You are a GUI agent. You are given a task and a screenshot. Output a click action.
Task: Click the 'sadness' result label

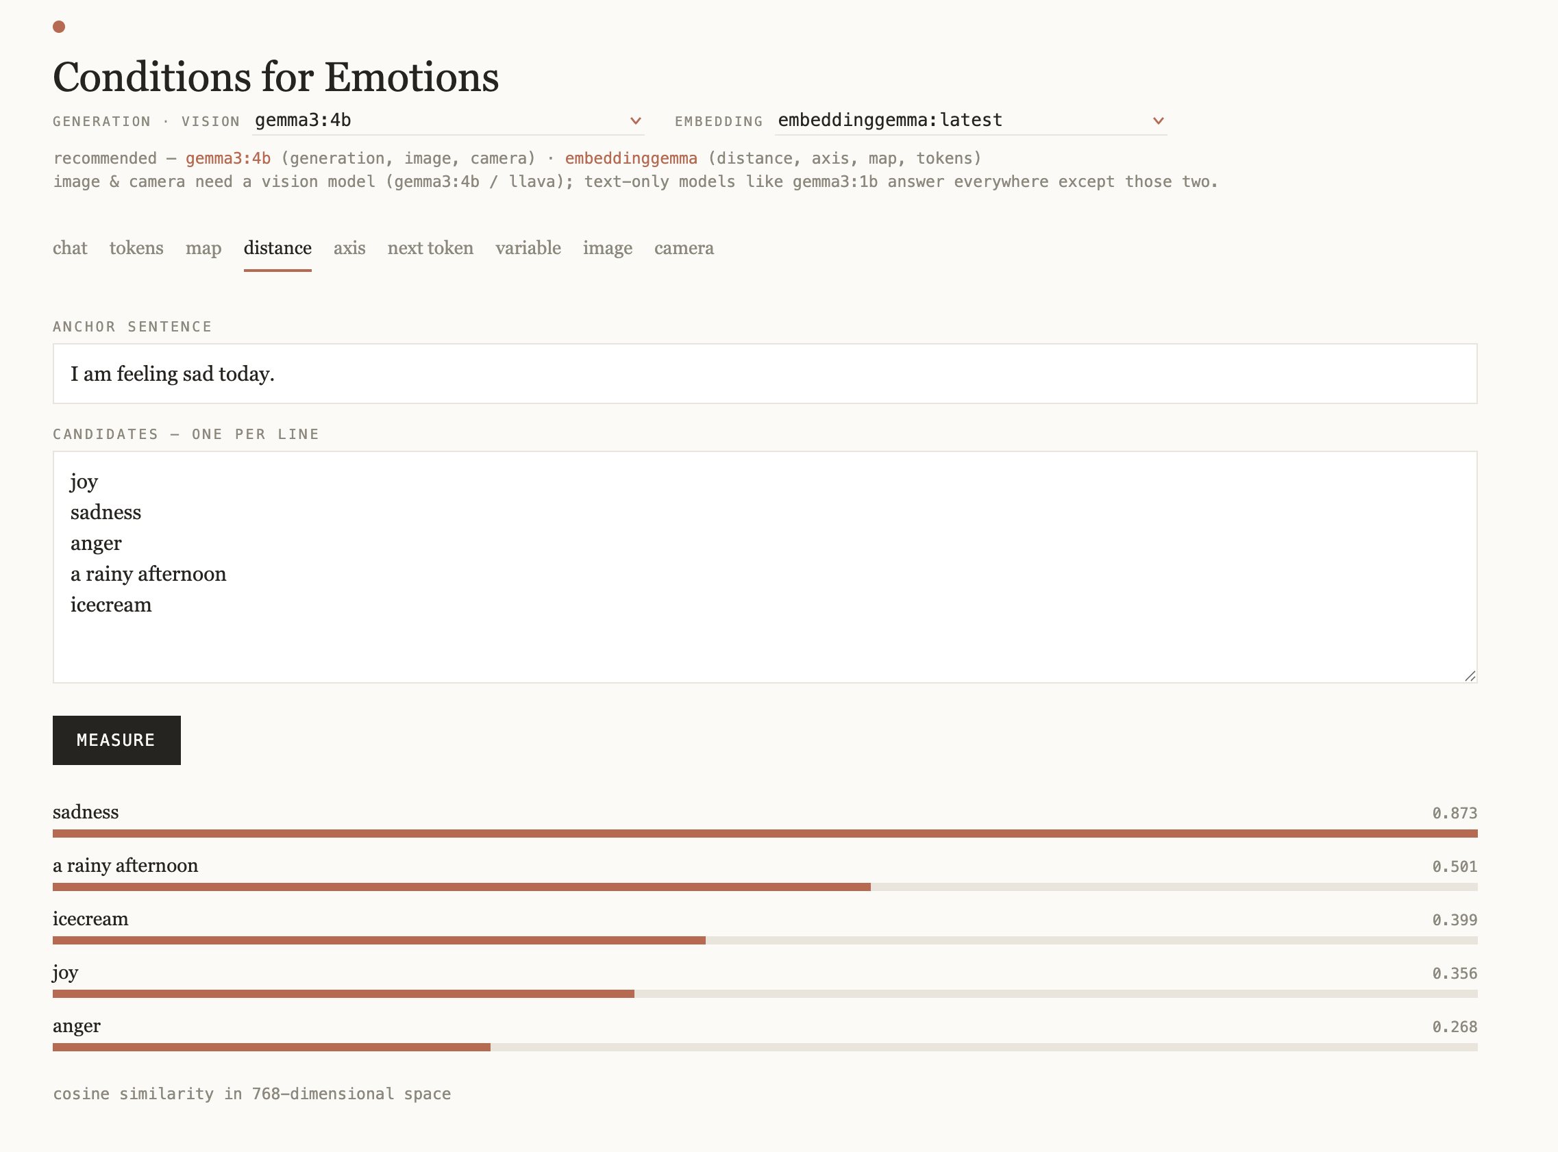point(86,812)
